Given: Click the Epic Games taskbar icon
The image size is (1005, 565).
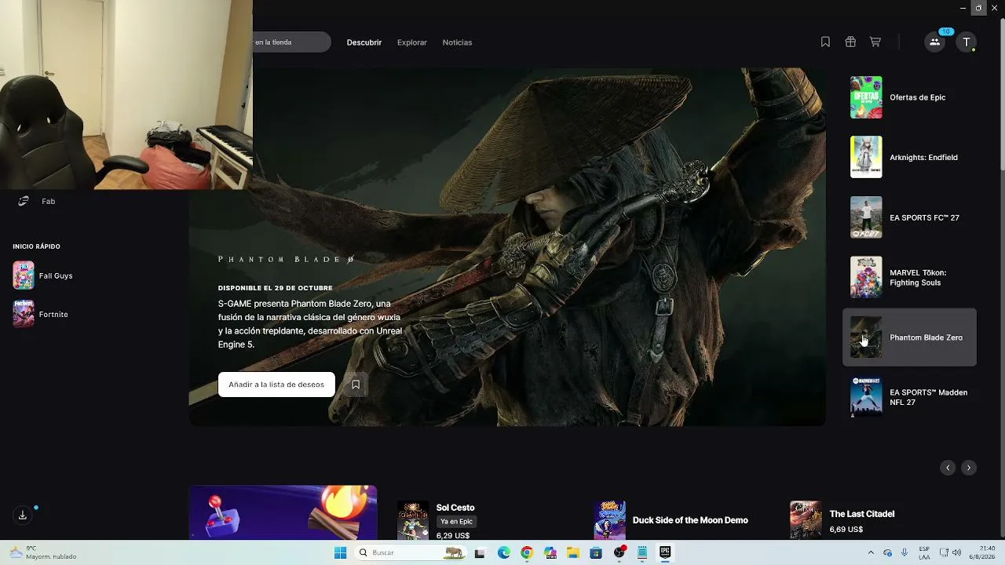Looking at the screenshot, I should pos(665,552).
